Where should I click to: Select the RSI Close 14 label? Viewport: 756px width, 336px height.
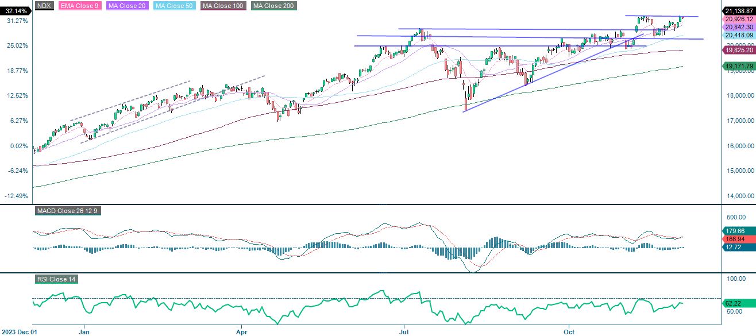[57, 280]
